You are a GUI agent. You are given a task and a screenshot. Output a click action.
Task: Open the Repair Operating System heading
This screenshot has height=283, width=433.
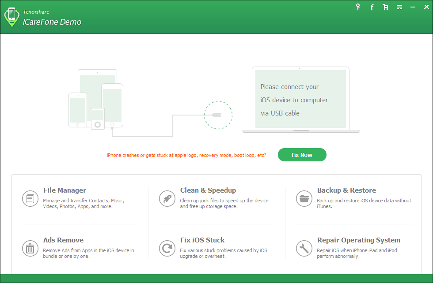[358, 240]
